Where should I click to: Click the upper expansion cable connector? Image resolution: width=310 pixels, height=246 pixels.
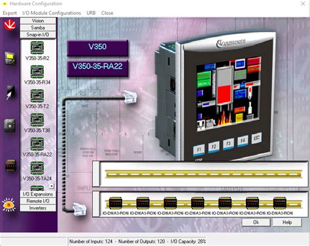click(130, 96)
